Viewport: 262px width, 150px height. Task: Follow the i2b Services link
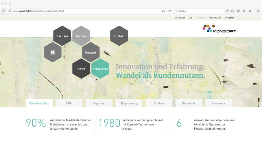215,18
